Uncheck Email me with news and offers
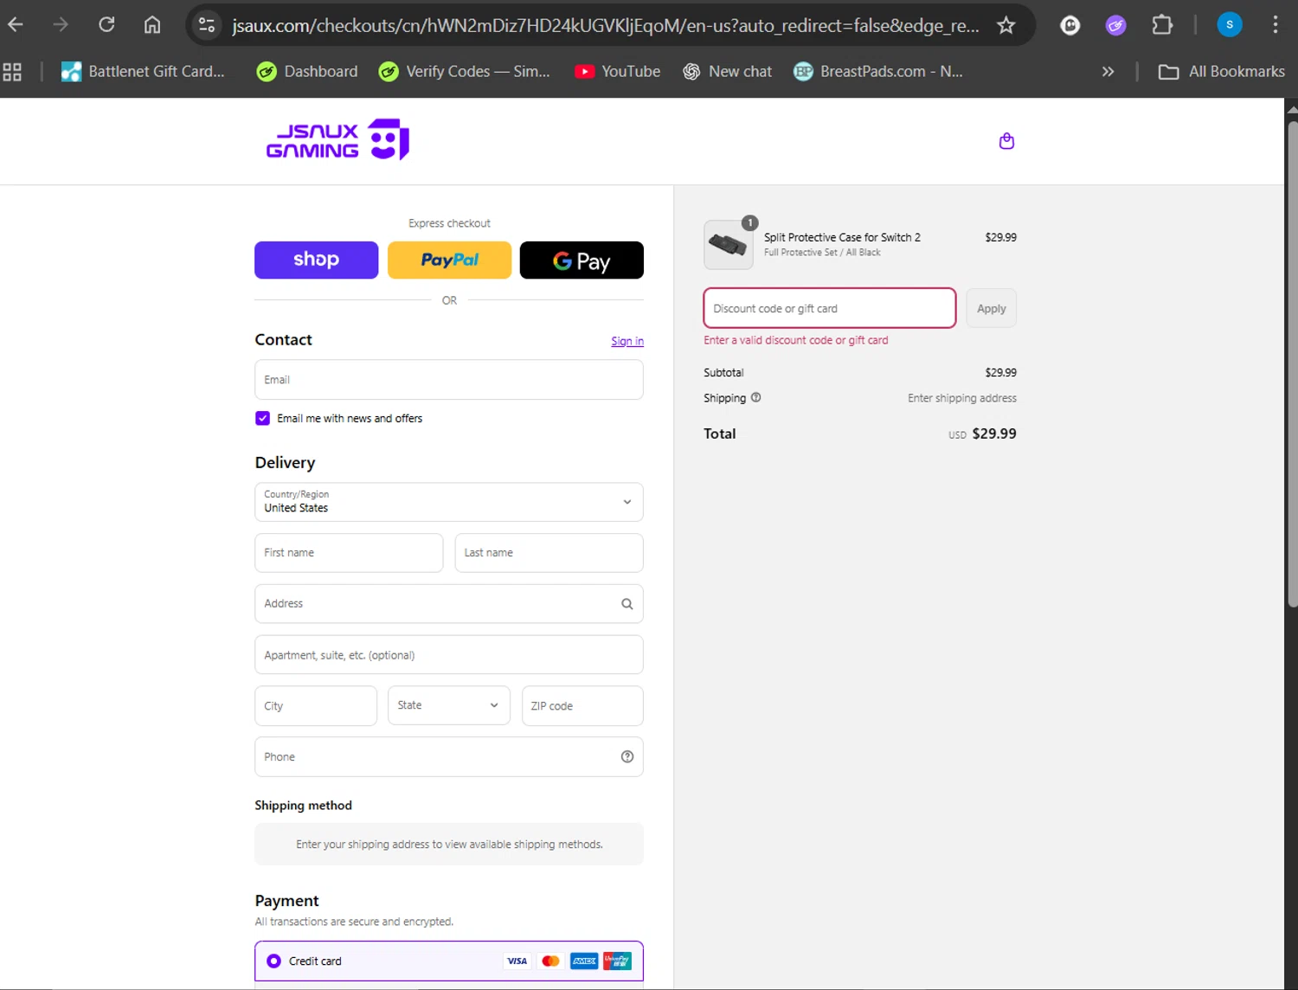This screenshot has height=990, width=1298. (263, 419)
